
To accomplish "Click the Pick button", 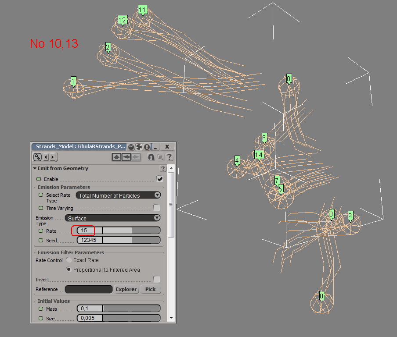I will tap(150, 289).
